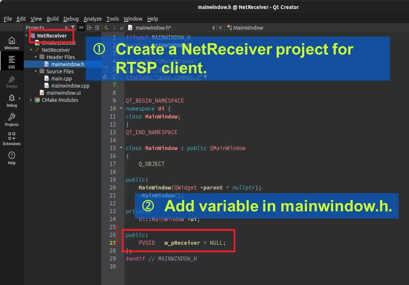Click the split project pane icon
The width and height of the screenshot is (409, 285).
[89, 27]
